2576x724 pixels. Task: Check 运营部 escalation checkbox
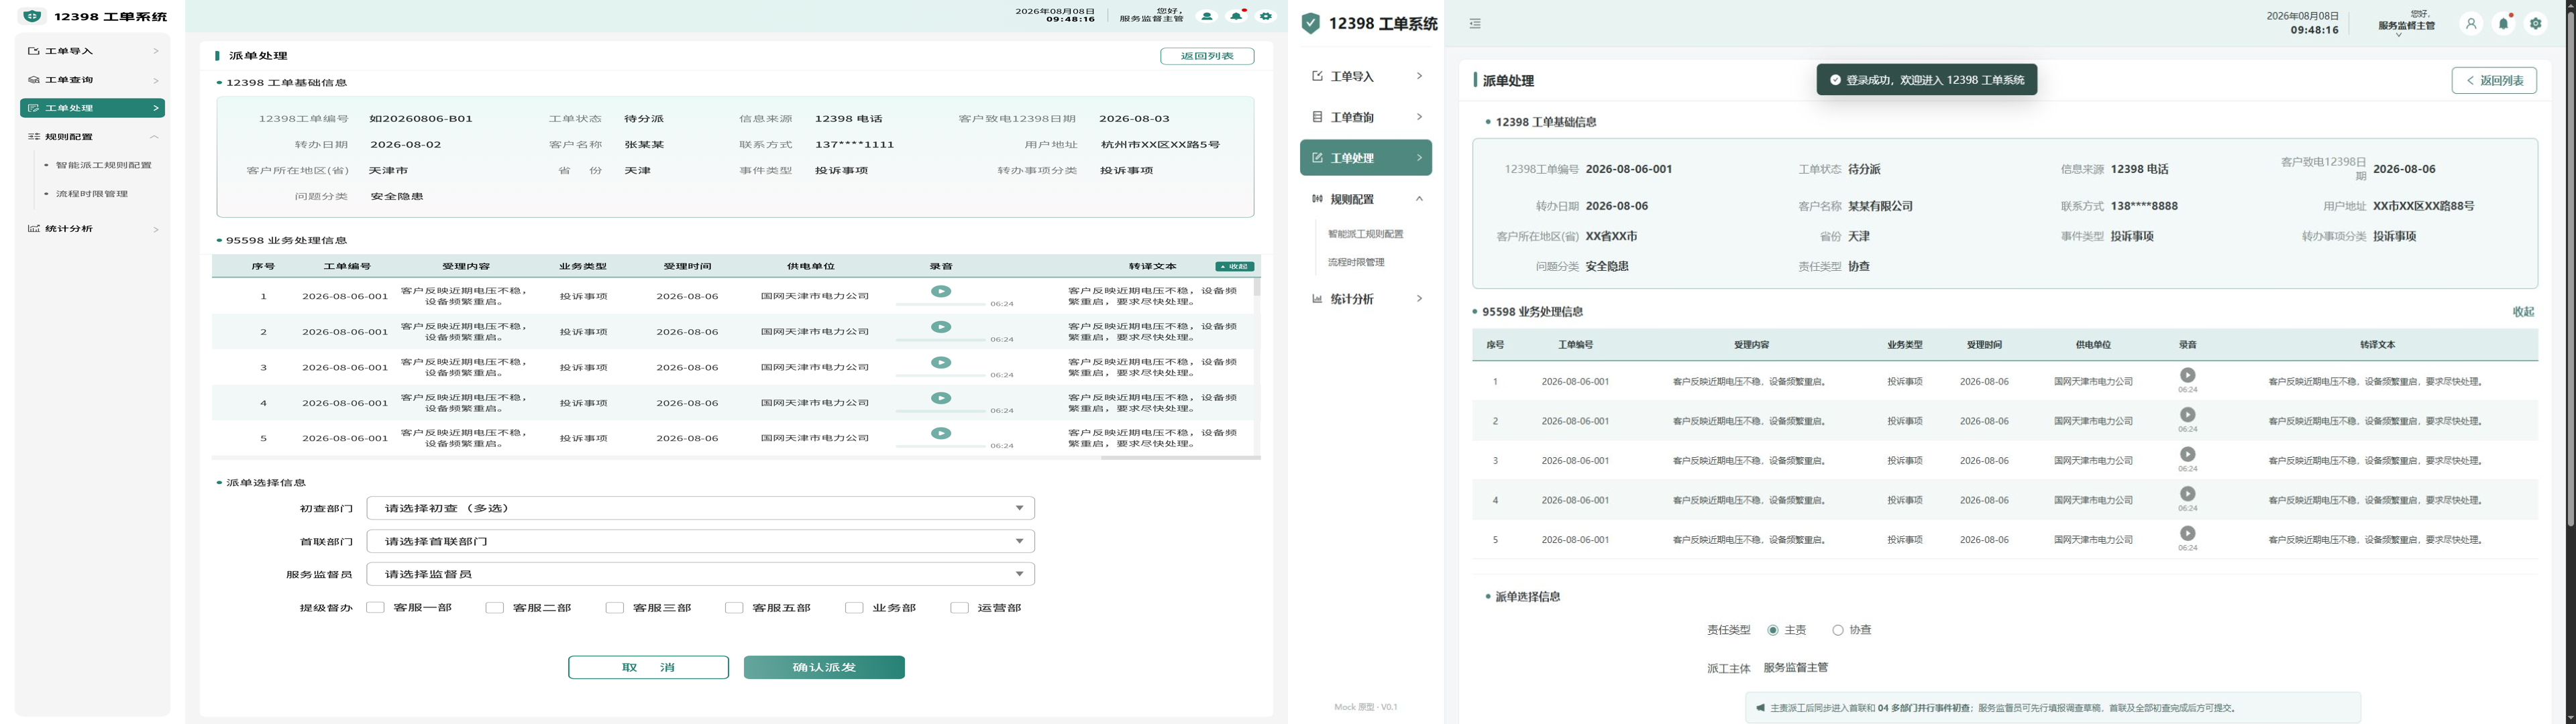(959, 607)
